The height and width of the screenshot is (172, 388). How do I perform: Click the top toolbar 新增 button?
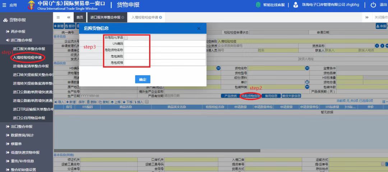[59, 26]
